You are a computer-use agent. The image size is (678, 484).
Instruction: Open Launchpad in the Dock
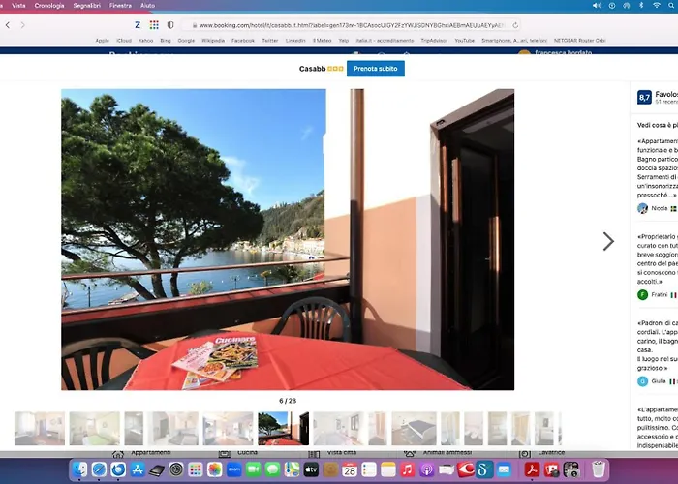click(196, 469)
